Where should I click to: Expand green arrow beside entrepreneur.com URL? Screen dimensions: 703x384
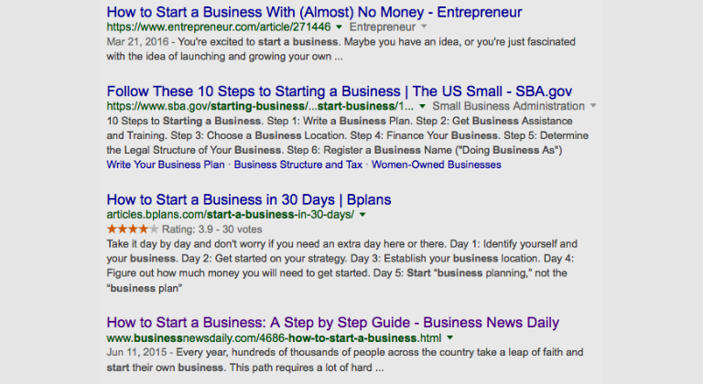tap(340, 28)
